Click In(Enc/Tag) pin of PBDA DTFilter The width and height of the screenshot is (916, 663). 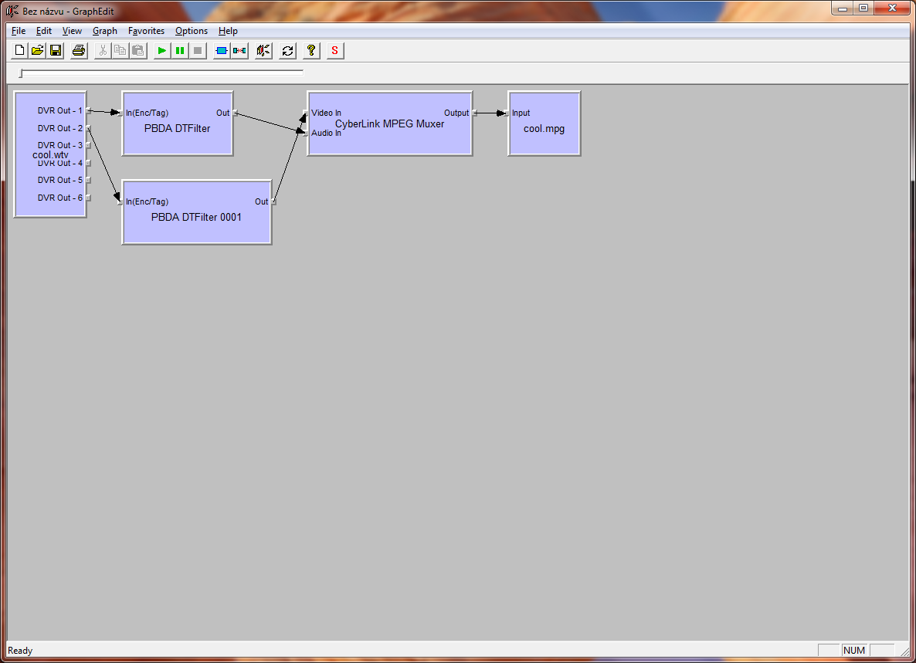coord(120,113)
